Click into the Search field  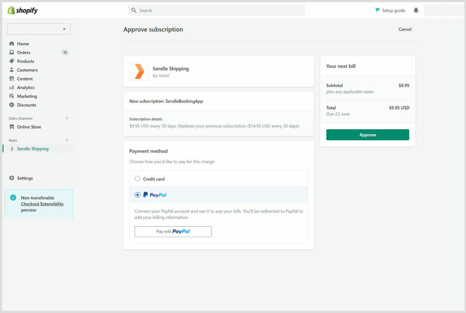point(216,10)
